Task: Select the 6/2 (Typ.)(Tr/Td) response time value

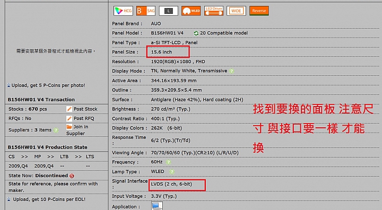Action: pos(170,141)
